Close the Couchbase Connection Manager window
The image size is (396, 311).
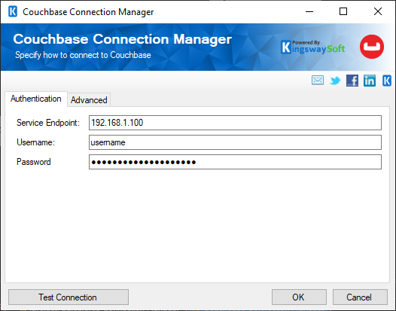pos(378,11)
